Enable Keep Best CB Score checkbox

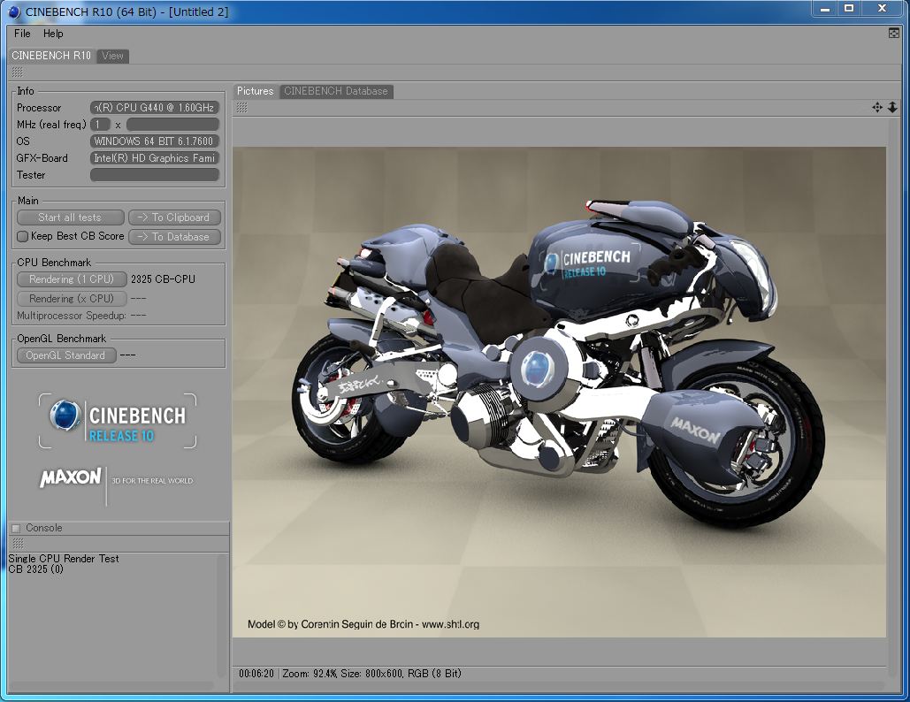[23, 236]
